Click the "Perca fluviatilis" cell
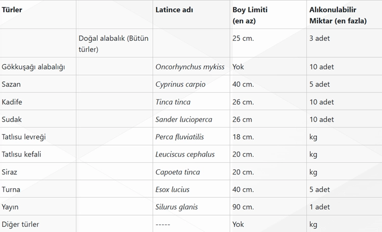Image resolution: width=382 pixels, height=232 pixels. [180, 137]
